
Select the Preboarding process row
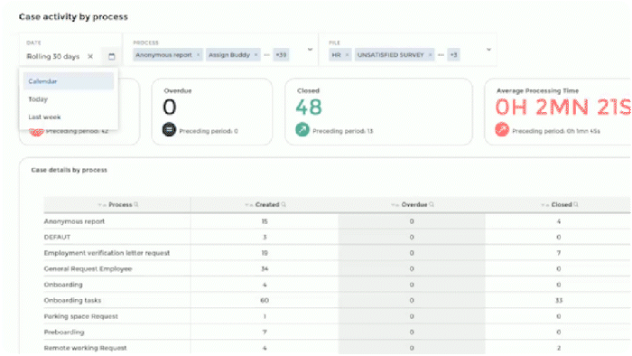pos(337,332)
